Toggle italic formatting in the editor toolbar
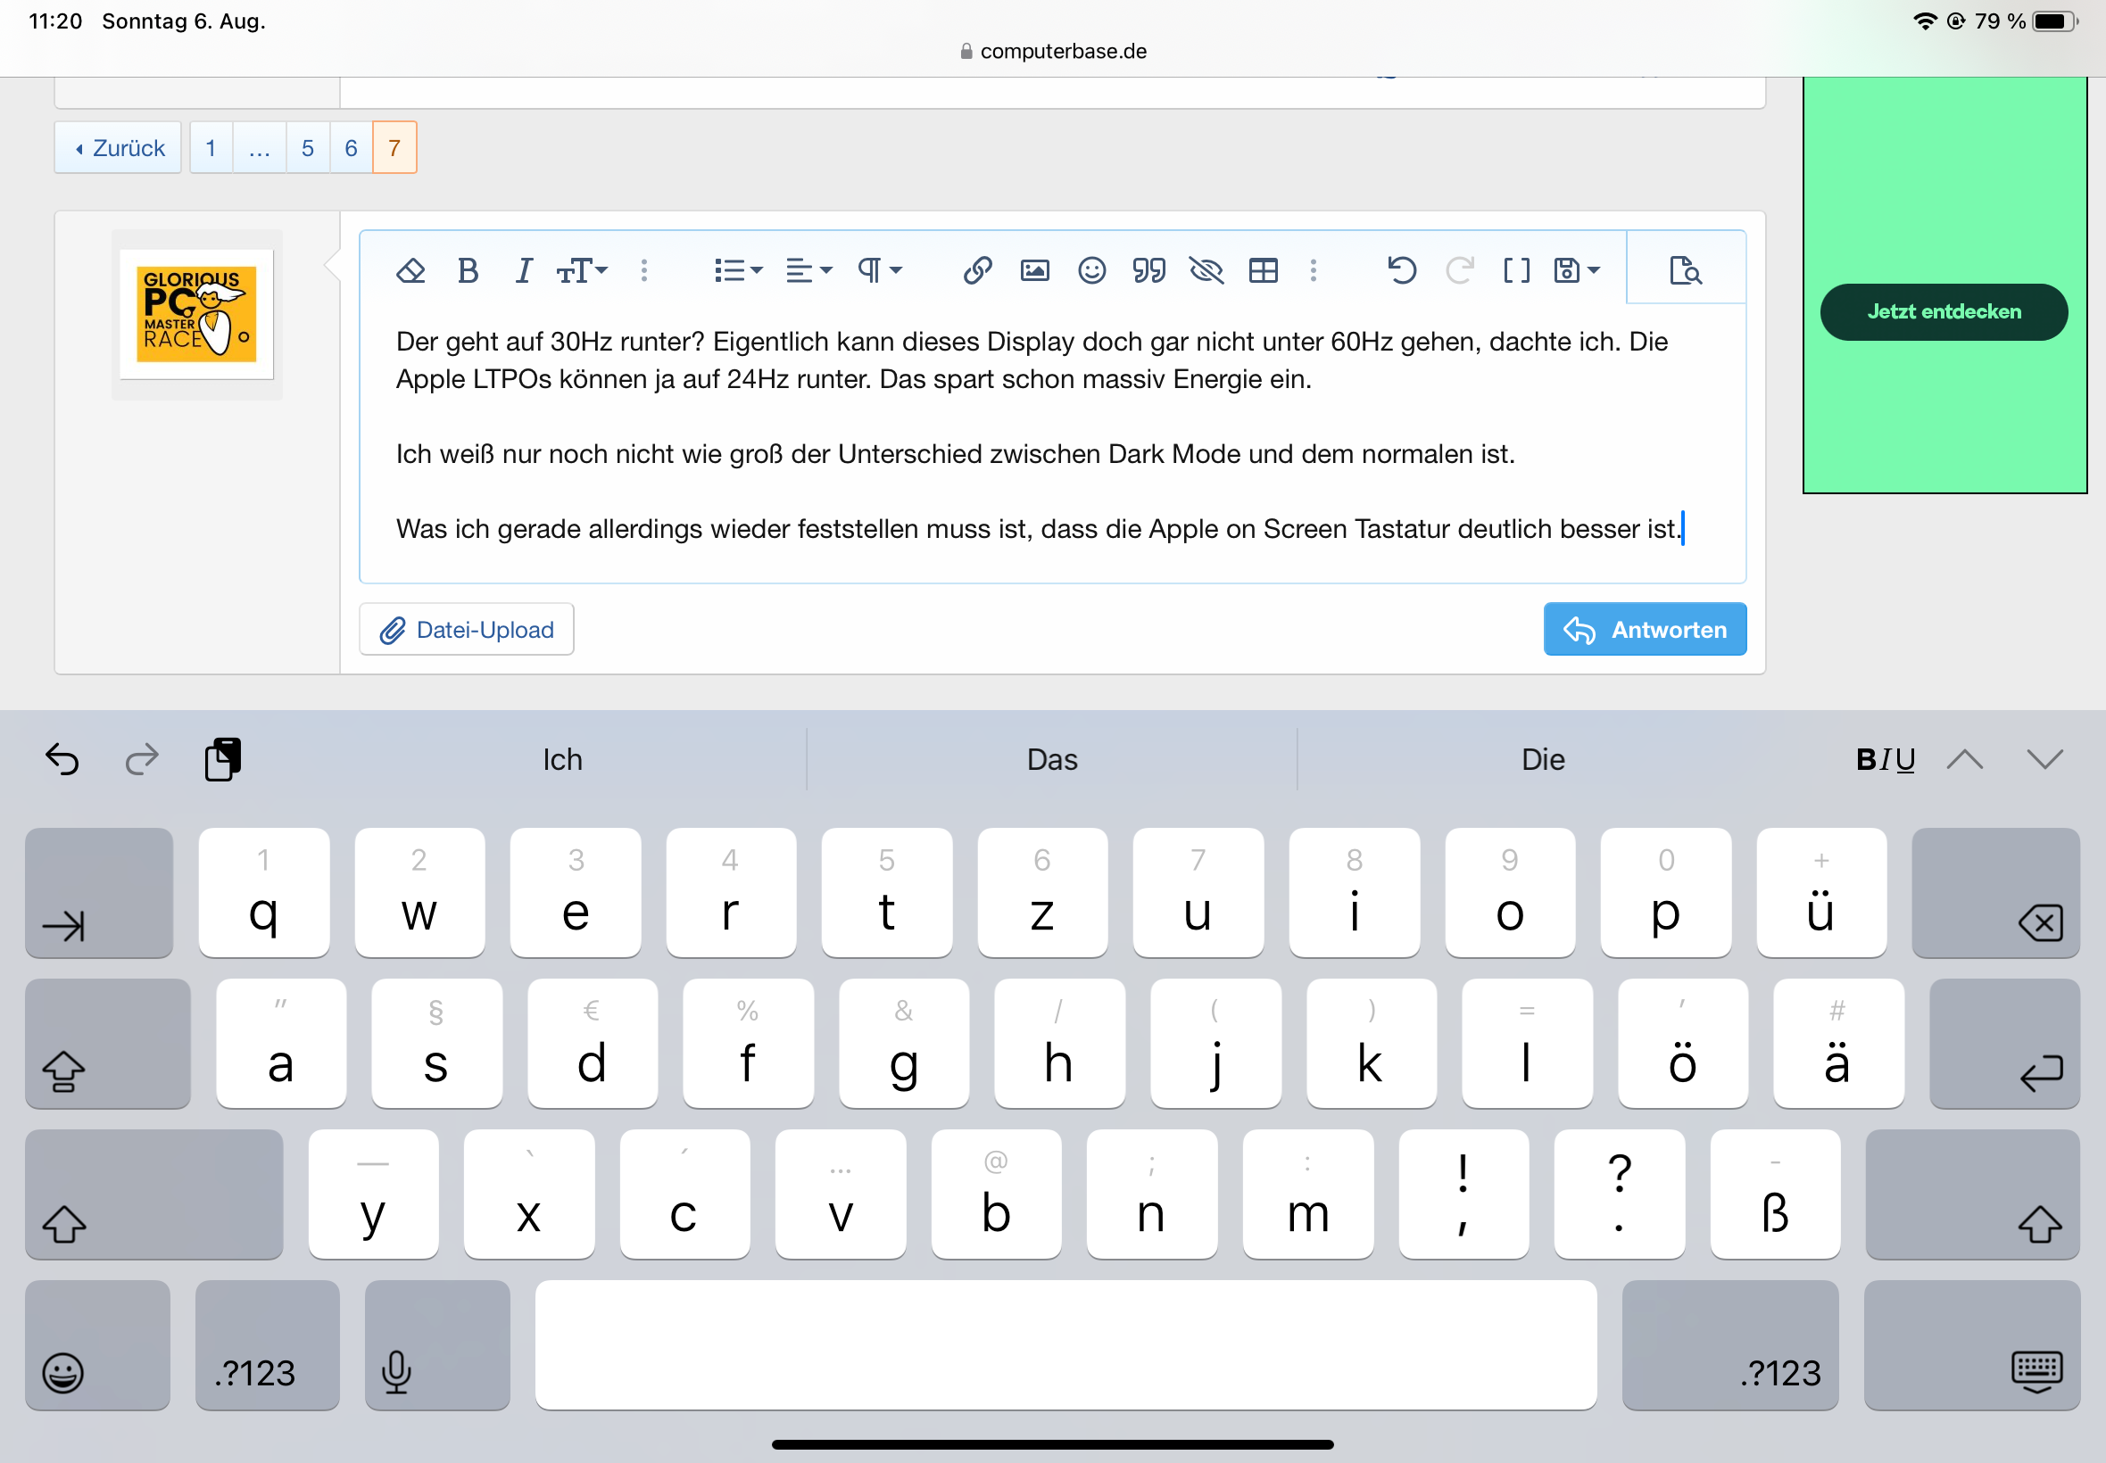 [523, 270]
